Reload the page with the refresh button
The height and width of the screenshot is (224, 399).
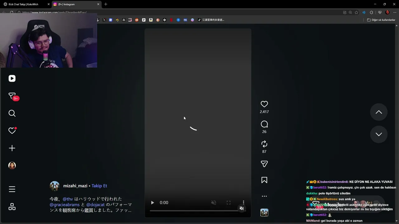[x=12, y=12]
